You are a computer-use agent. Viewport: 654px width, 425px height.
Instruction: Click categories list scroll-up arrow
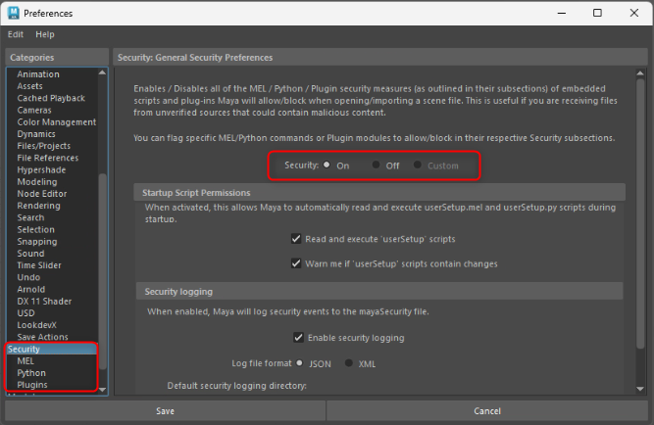[102, 72]
